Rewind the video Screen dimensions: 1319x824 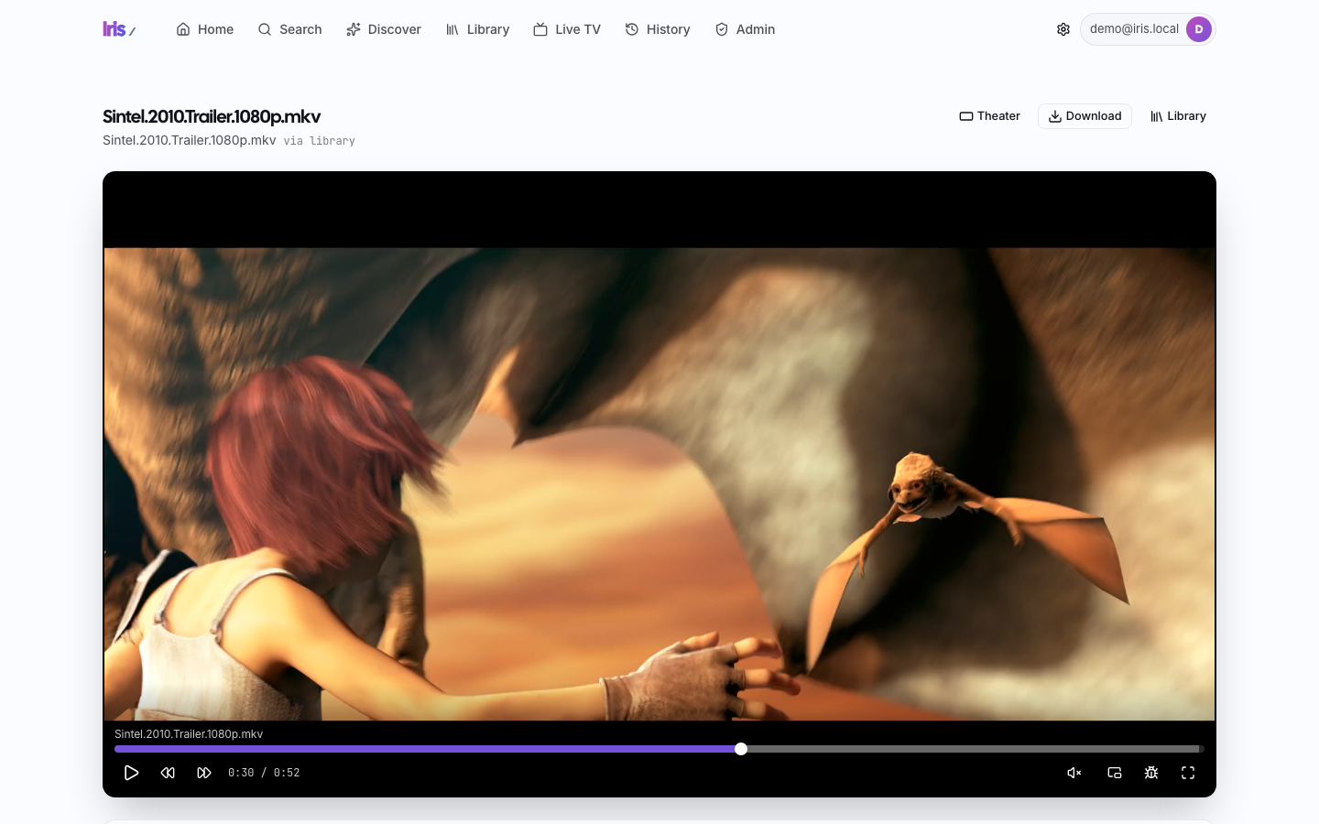(x=168, y=773)
